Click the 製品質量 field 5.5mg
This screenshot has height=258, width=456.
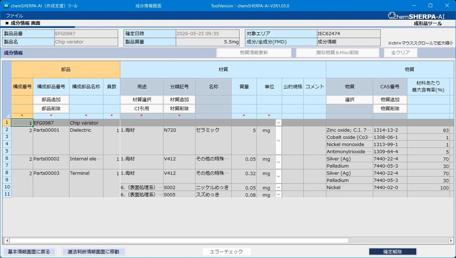tap(207, 42)
